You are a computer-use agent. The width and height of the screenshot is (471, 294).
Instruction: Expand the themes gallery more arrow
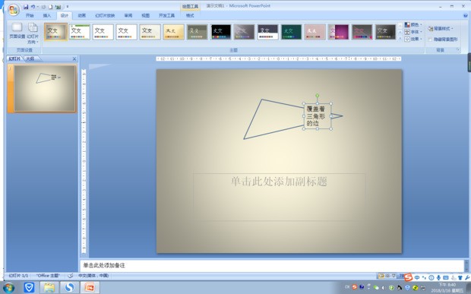[400, 39]
